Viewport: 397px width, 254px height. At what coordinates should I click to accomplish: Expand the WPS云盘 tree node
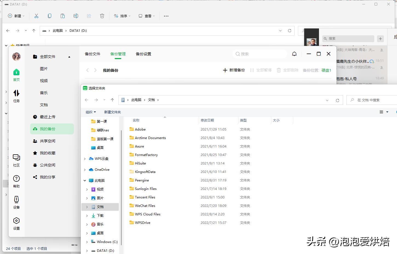(85, 158)
